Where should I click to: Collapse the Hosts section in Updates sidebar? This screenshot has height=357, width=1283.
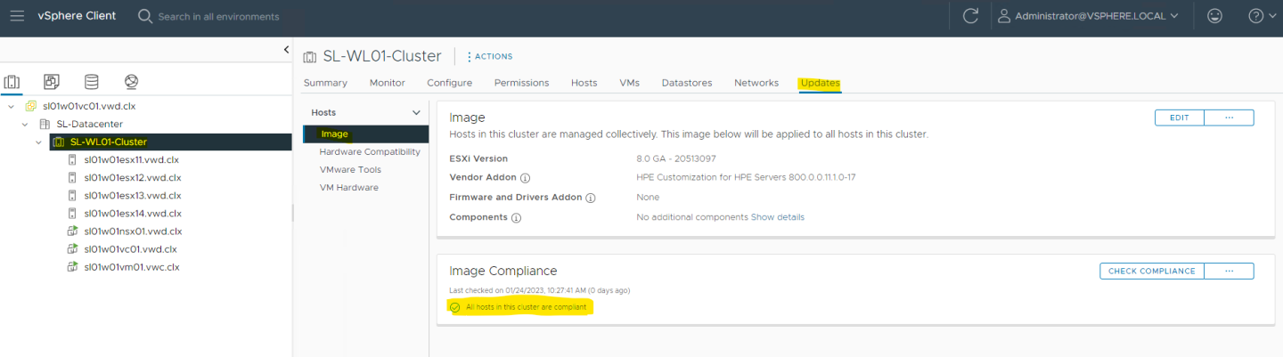[x=415, y=113]
